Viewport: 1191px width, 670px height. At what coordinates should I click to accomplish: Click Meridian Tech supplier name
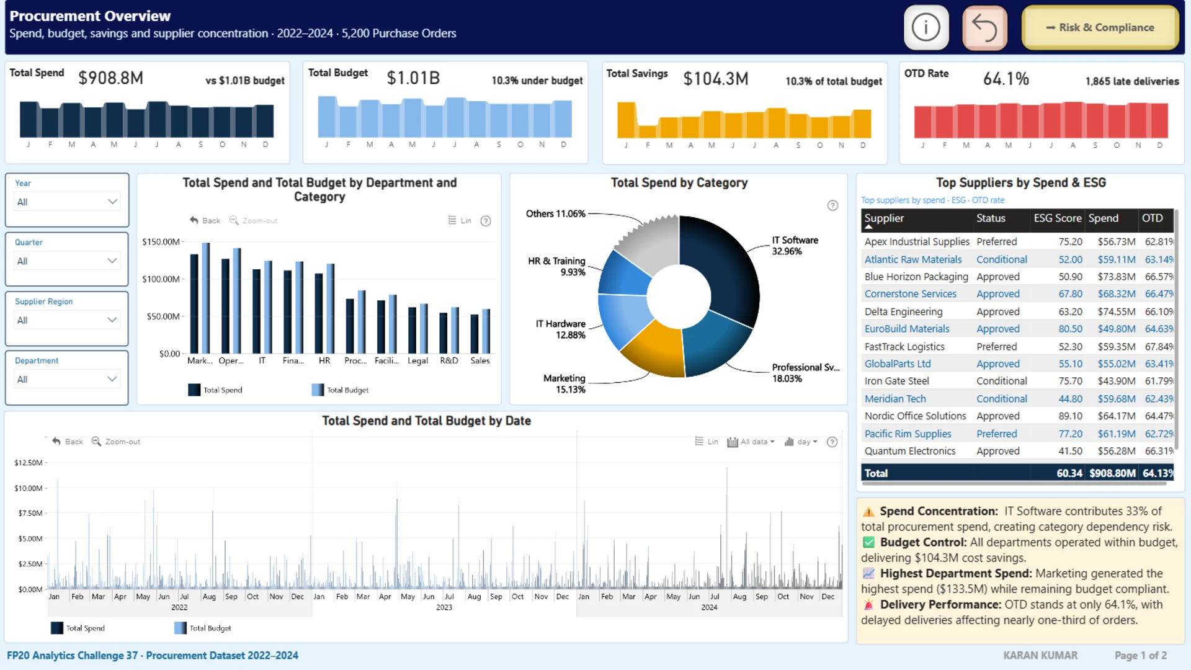(x=895, y=399)
